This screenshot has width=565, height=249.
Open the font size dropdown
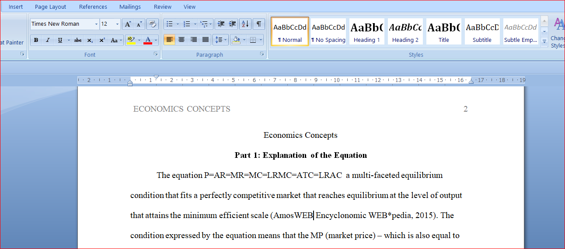pyautogui.click(x=117, y=24)
